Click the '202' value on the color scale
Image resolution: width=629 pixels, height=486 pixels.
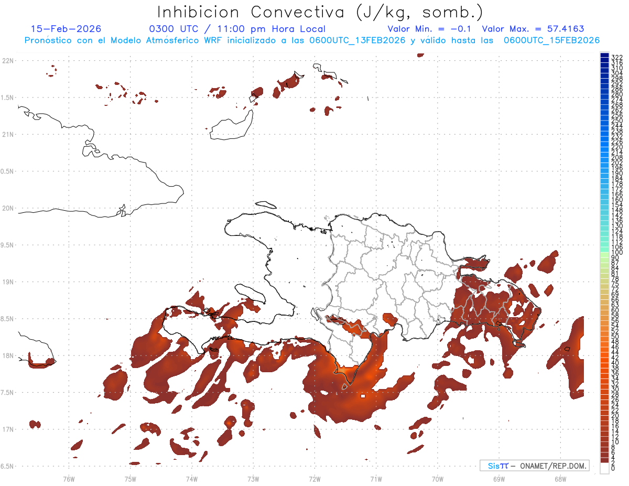tap(616, 163)
